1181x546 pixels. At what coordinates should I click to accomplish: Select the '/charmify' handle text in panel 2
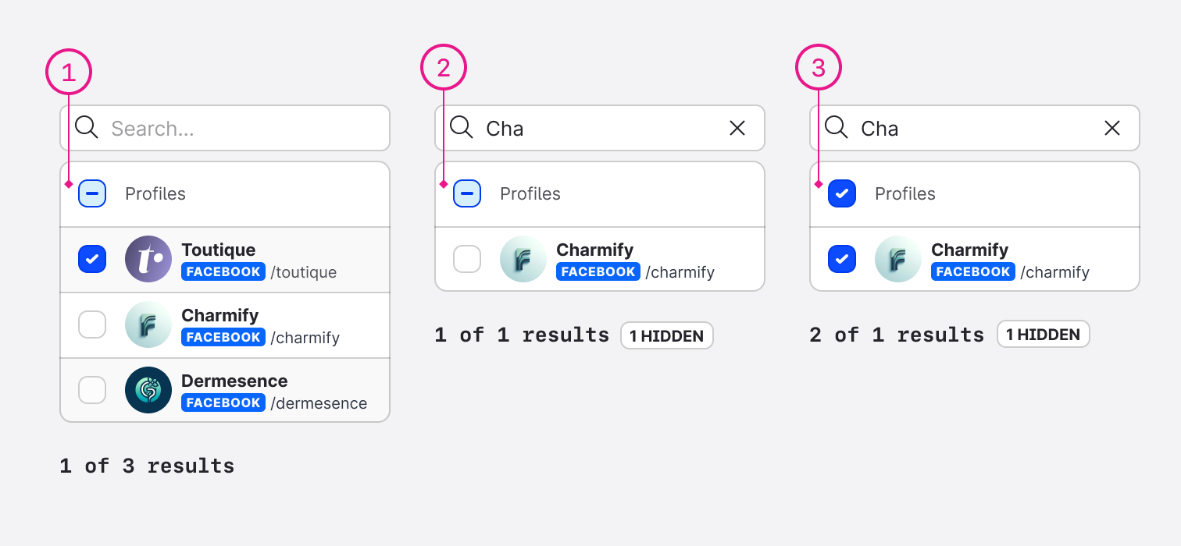click(681, 272)
